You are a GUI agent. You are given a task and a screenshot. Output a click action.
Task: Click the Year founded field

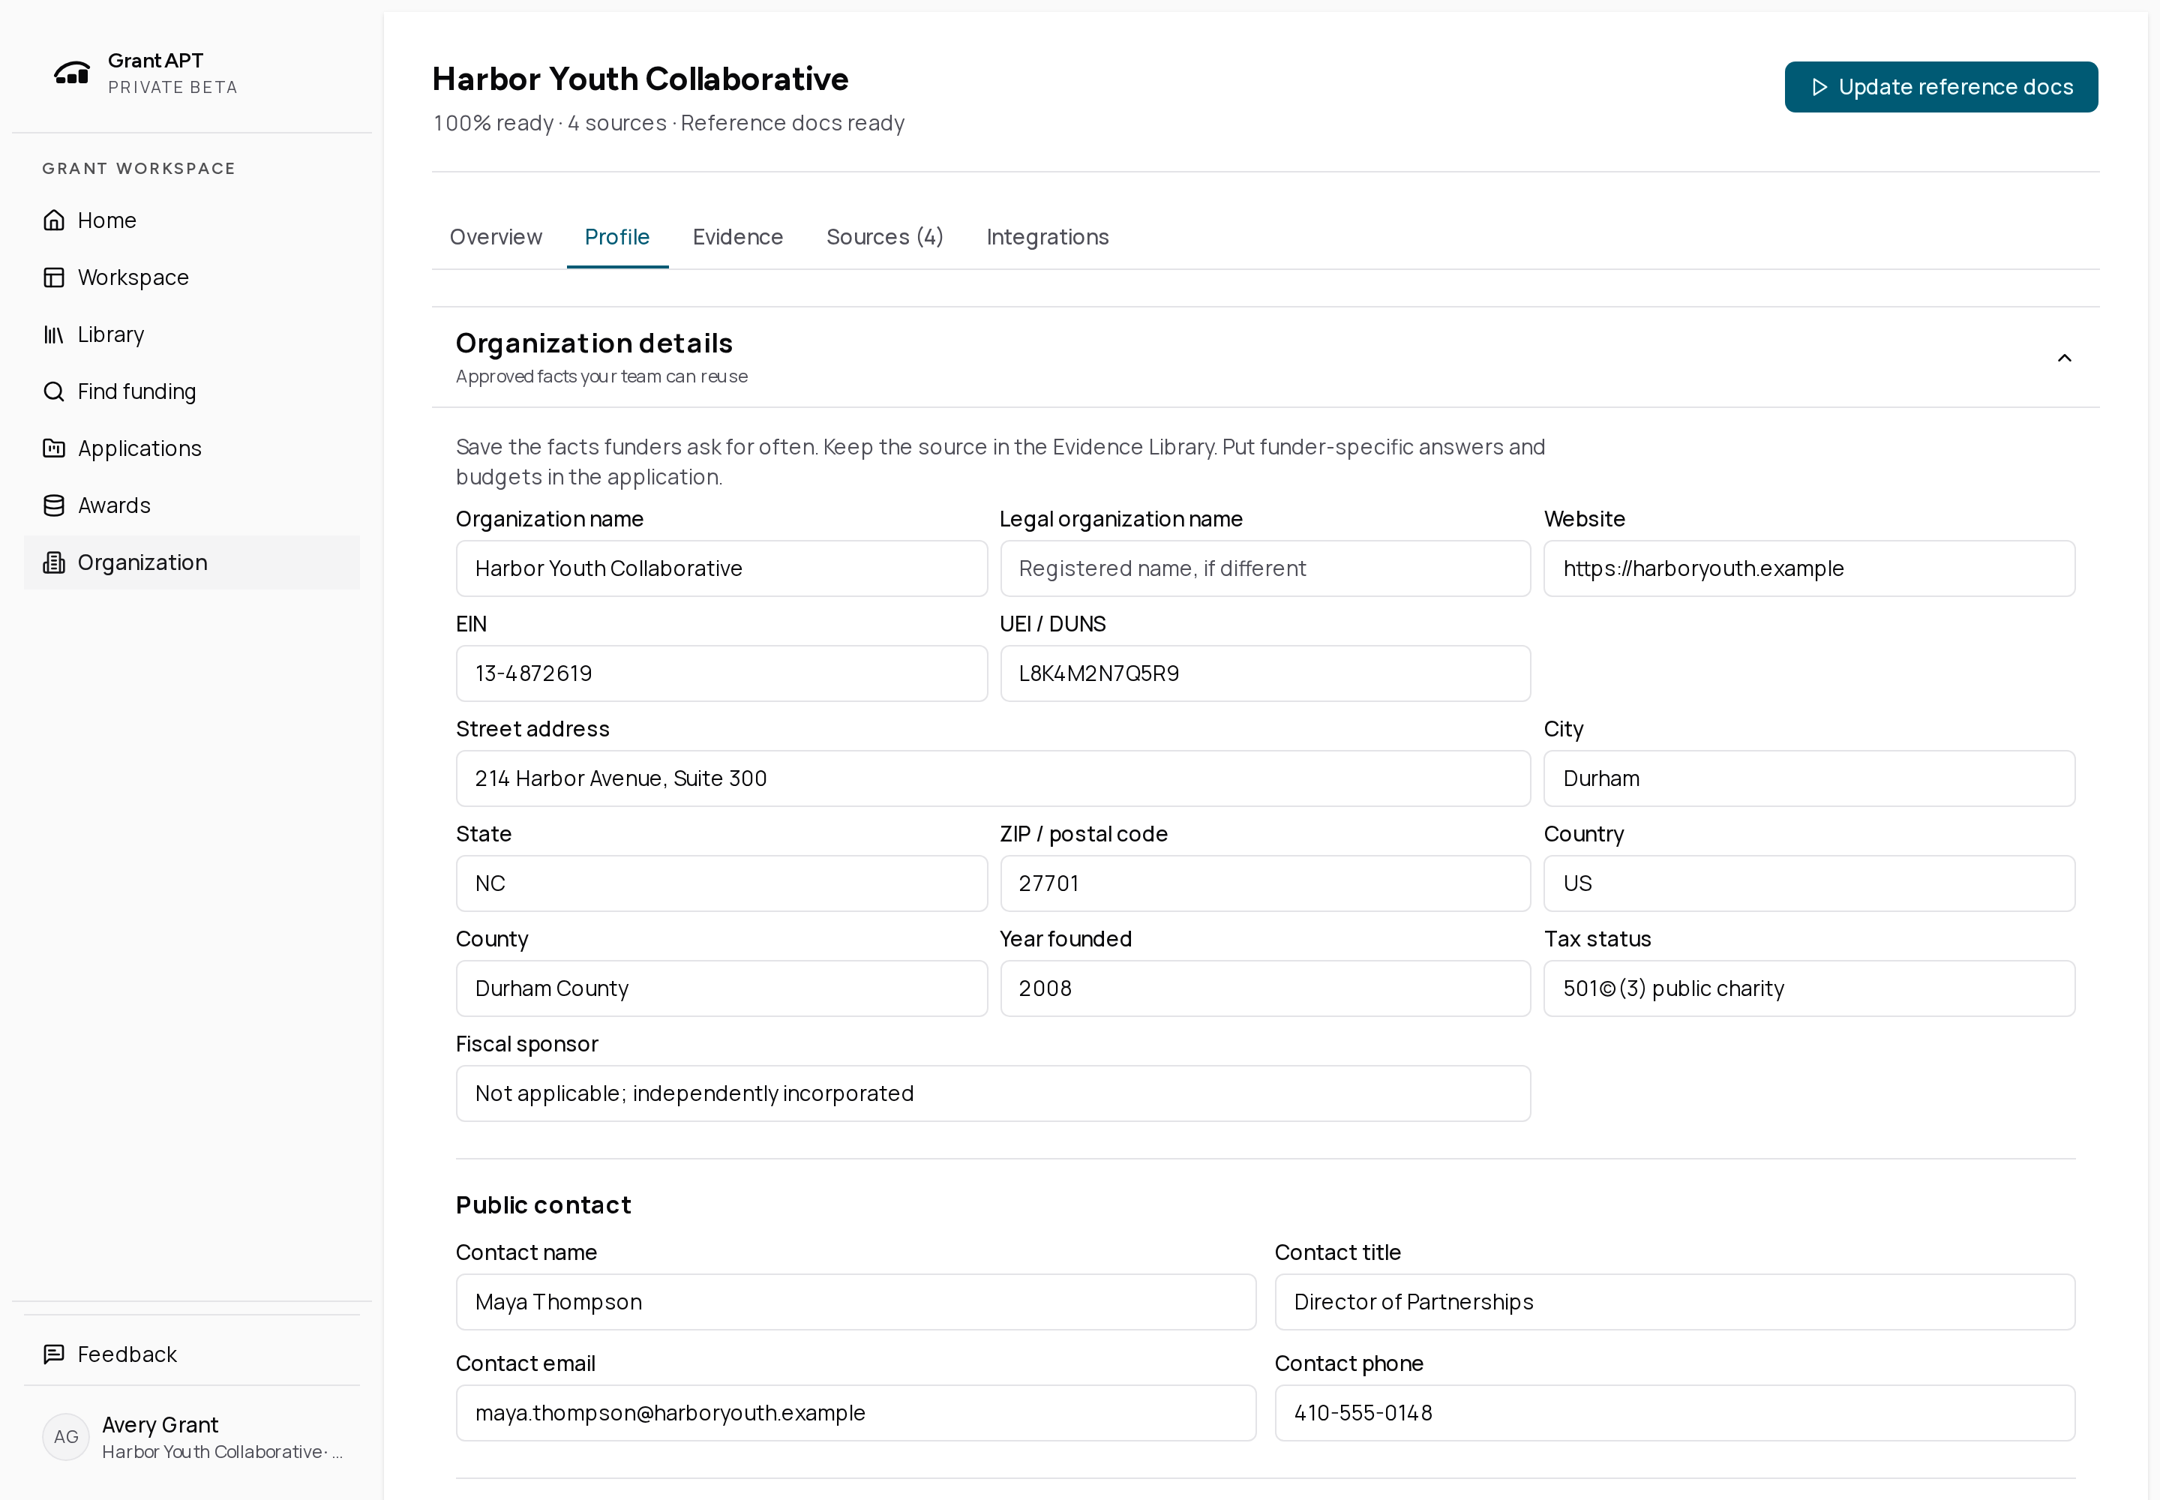click(x=1265, y=988)
